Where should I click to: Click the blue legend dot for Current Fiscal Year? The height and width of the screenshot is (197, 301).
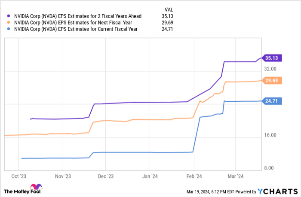[x=9, y=30]
